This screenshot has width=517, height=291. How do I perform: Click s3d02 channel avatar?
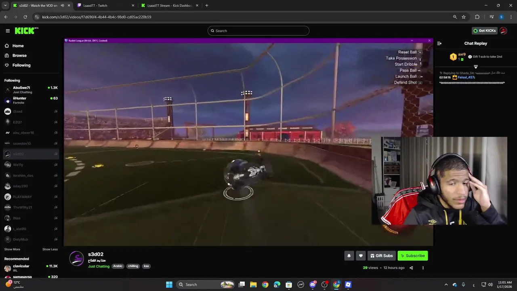point(77,258)
